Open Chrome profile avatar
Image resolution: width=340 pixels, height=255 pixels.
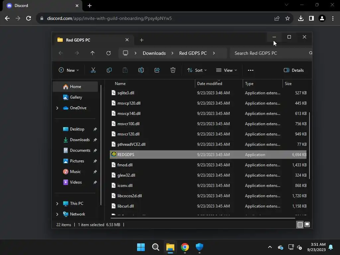322,19
